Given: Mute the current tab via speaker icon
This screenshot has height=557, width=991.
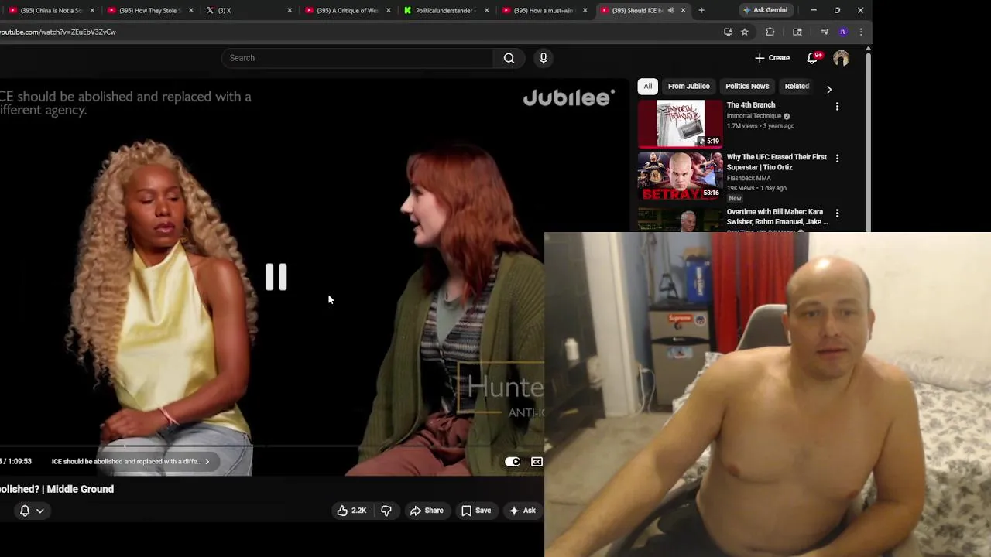Looking at the screenshot, I should tap(670, 10).
